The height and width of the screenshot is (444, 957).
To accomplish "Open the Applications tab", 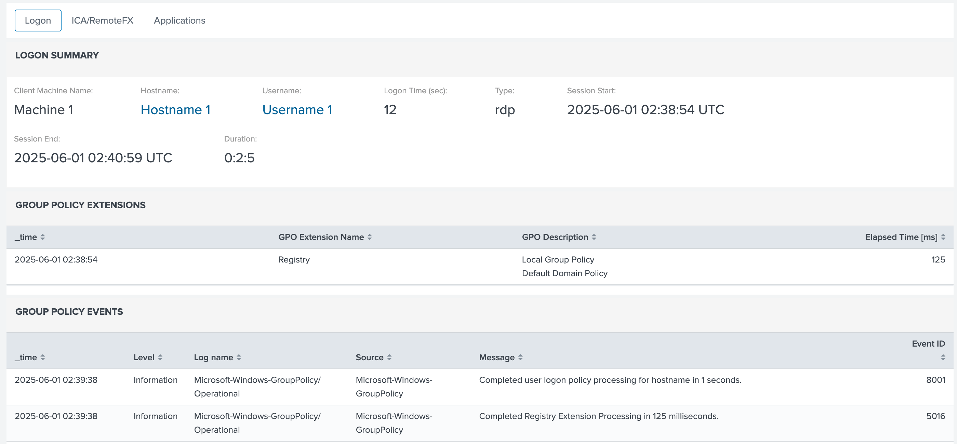I will pos(180,21).
